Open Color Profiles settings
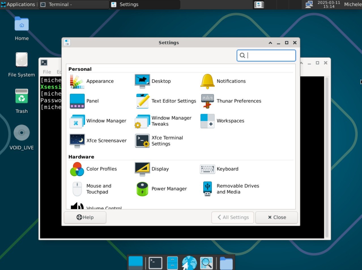The image size is (362, 270). 93,169
